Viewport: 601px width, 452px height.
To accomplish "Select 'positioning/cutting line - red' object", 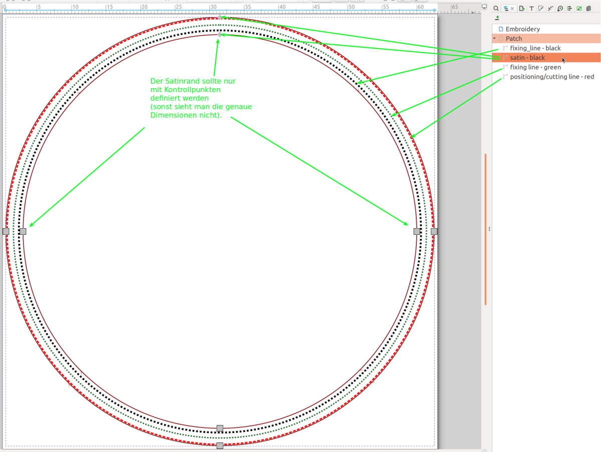I will pos(546,77).
